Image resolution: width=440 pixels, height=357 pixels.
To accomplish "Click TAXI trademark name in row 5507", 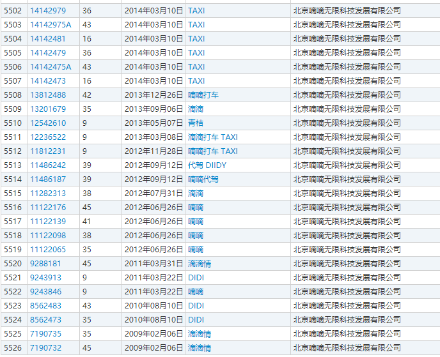I will click(x=196, y=81).
